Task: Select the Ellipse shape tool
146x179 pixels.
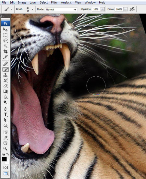Action: [x=5, y=126]
